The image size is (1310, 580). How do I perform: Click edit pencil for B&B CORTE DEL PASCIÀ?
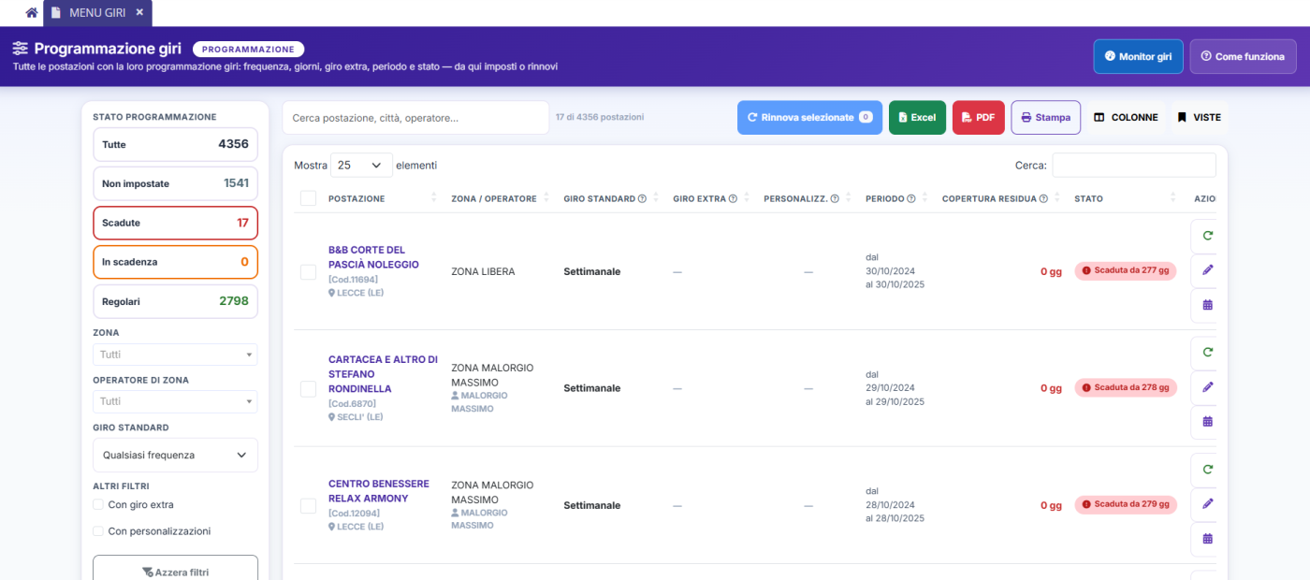pyautogui.click(x=1207, y=270)
